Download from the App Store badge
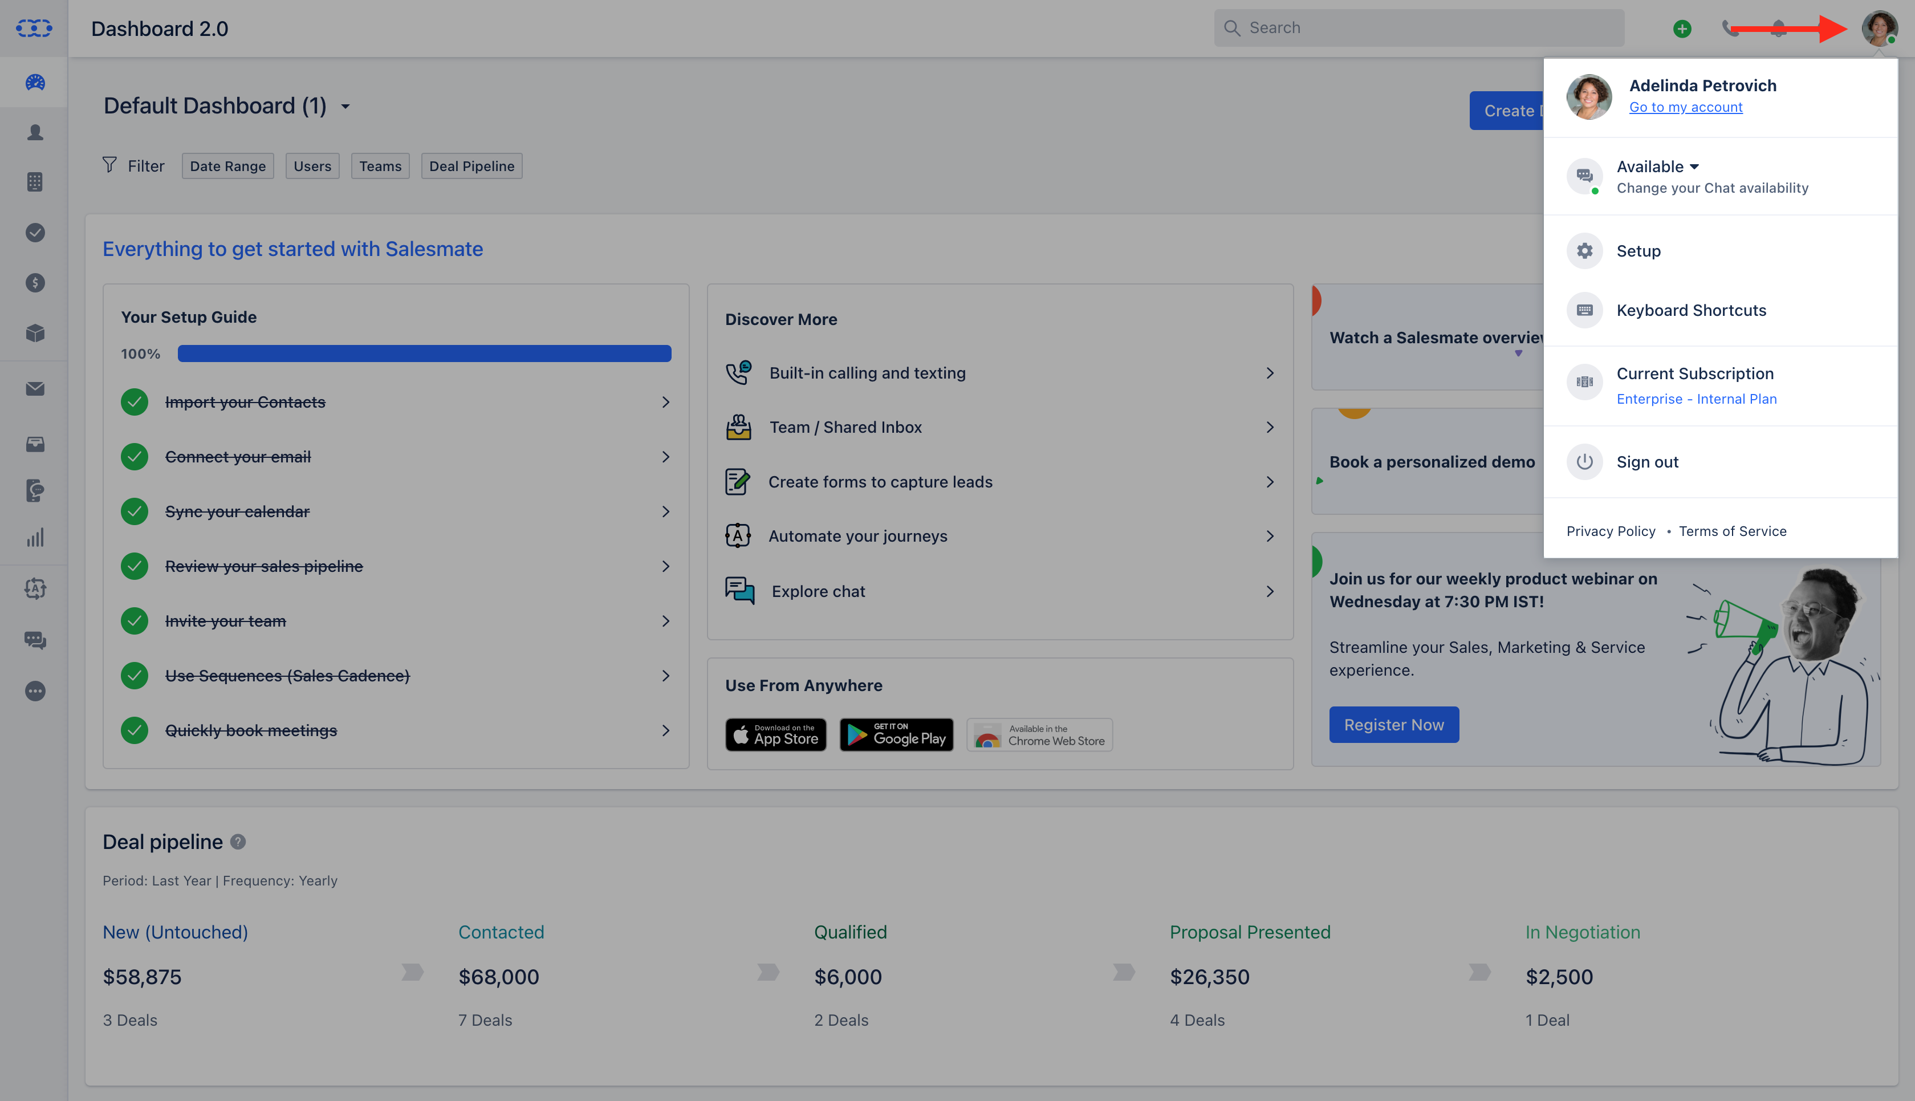The image size is (1915, 1101). (776, 734)
